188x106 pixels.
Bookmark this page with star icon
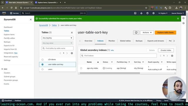[146, 8]
